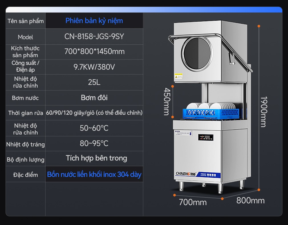This screenshot has width=288, height=225.
Task: Select model number "CN-8158-JGS-9SY"
Action: tap(94, 36)
